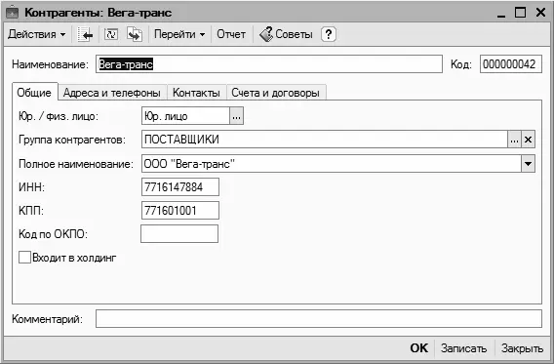The width and height of the screenshot is (554, 364).
Task: Click the refresh/reread icon in toolbar
Action: pos(111,34)
